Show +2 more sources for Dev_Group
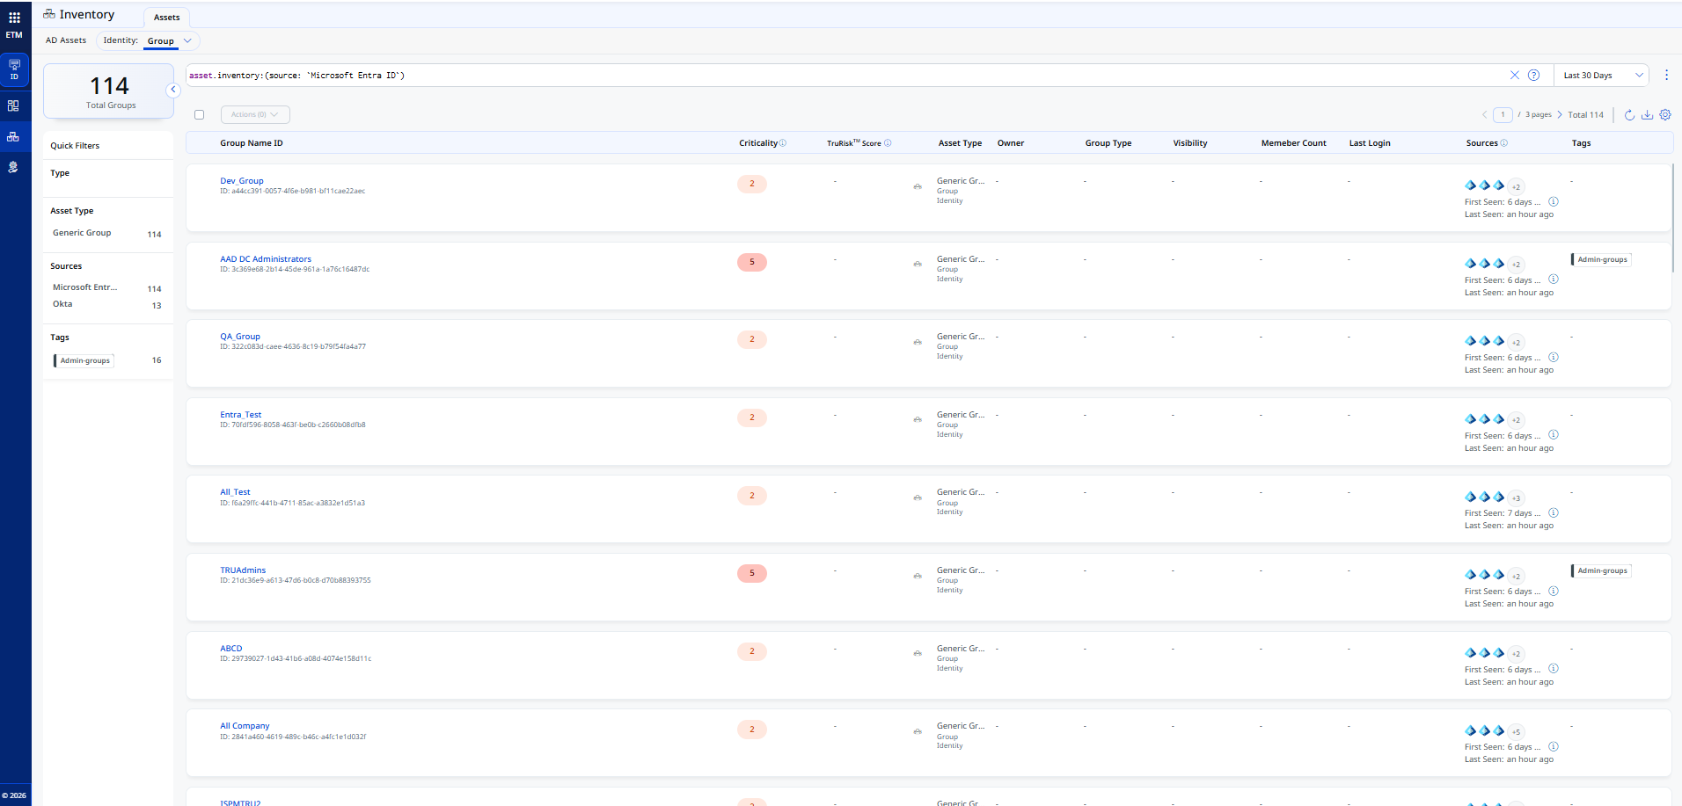 [1516, 186]
